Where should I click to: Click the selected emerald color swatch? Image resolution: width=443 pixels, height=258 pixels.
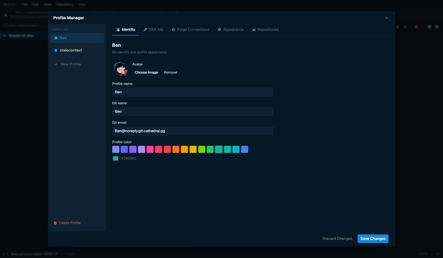point(219,149)
